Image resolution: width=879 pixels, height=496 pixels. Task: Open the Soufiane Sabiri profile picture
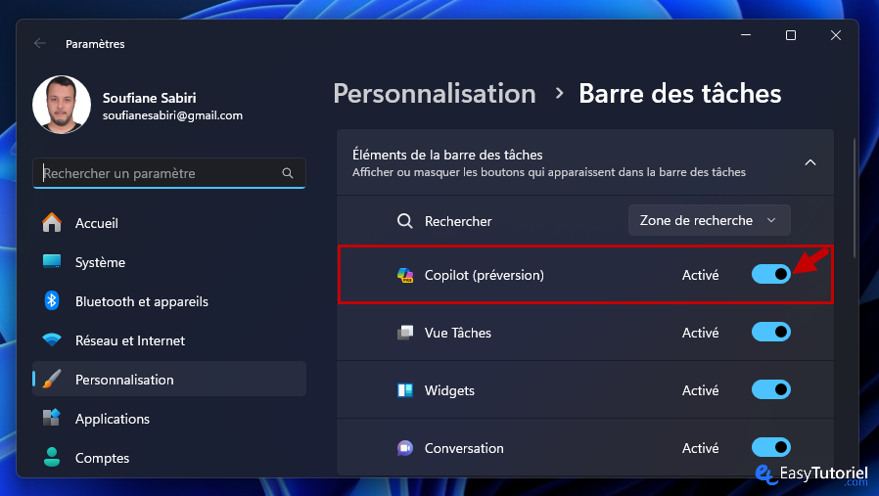62,105
